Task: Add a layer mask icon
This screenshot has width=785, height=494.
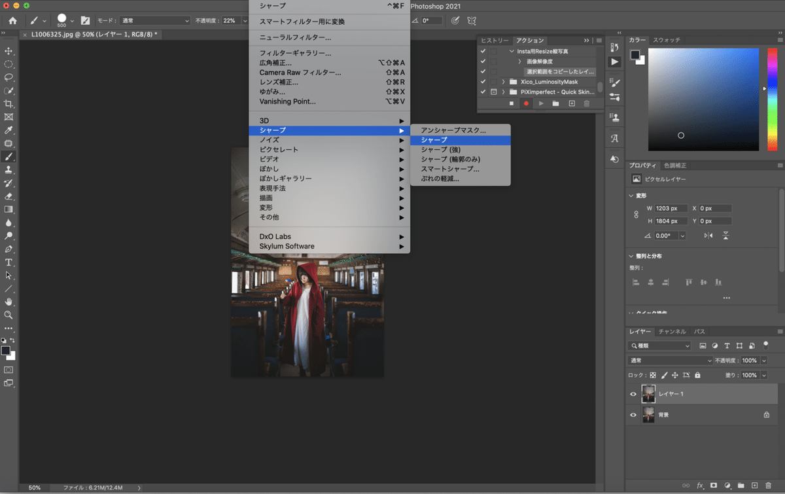Action: pyautogui.click(x=714, y=485)
